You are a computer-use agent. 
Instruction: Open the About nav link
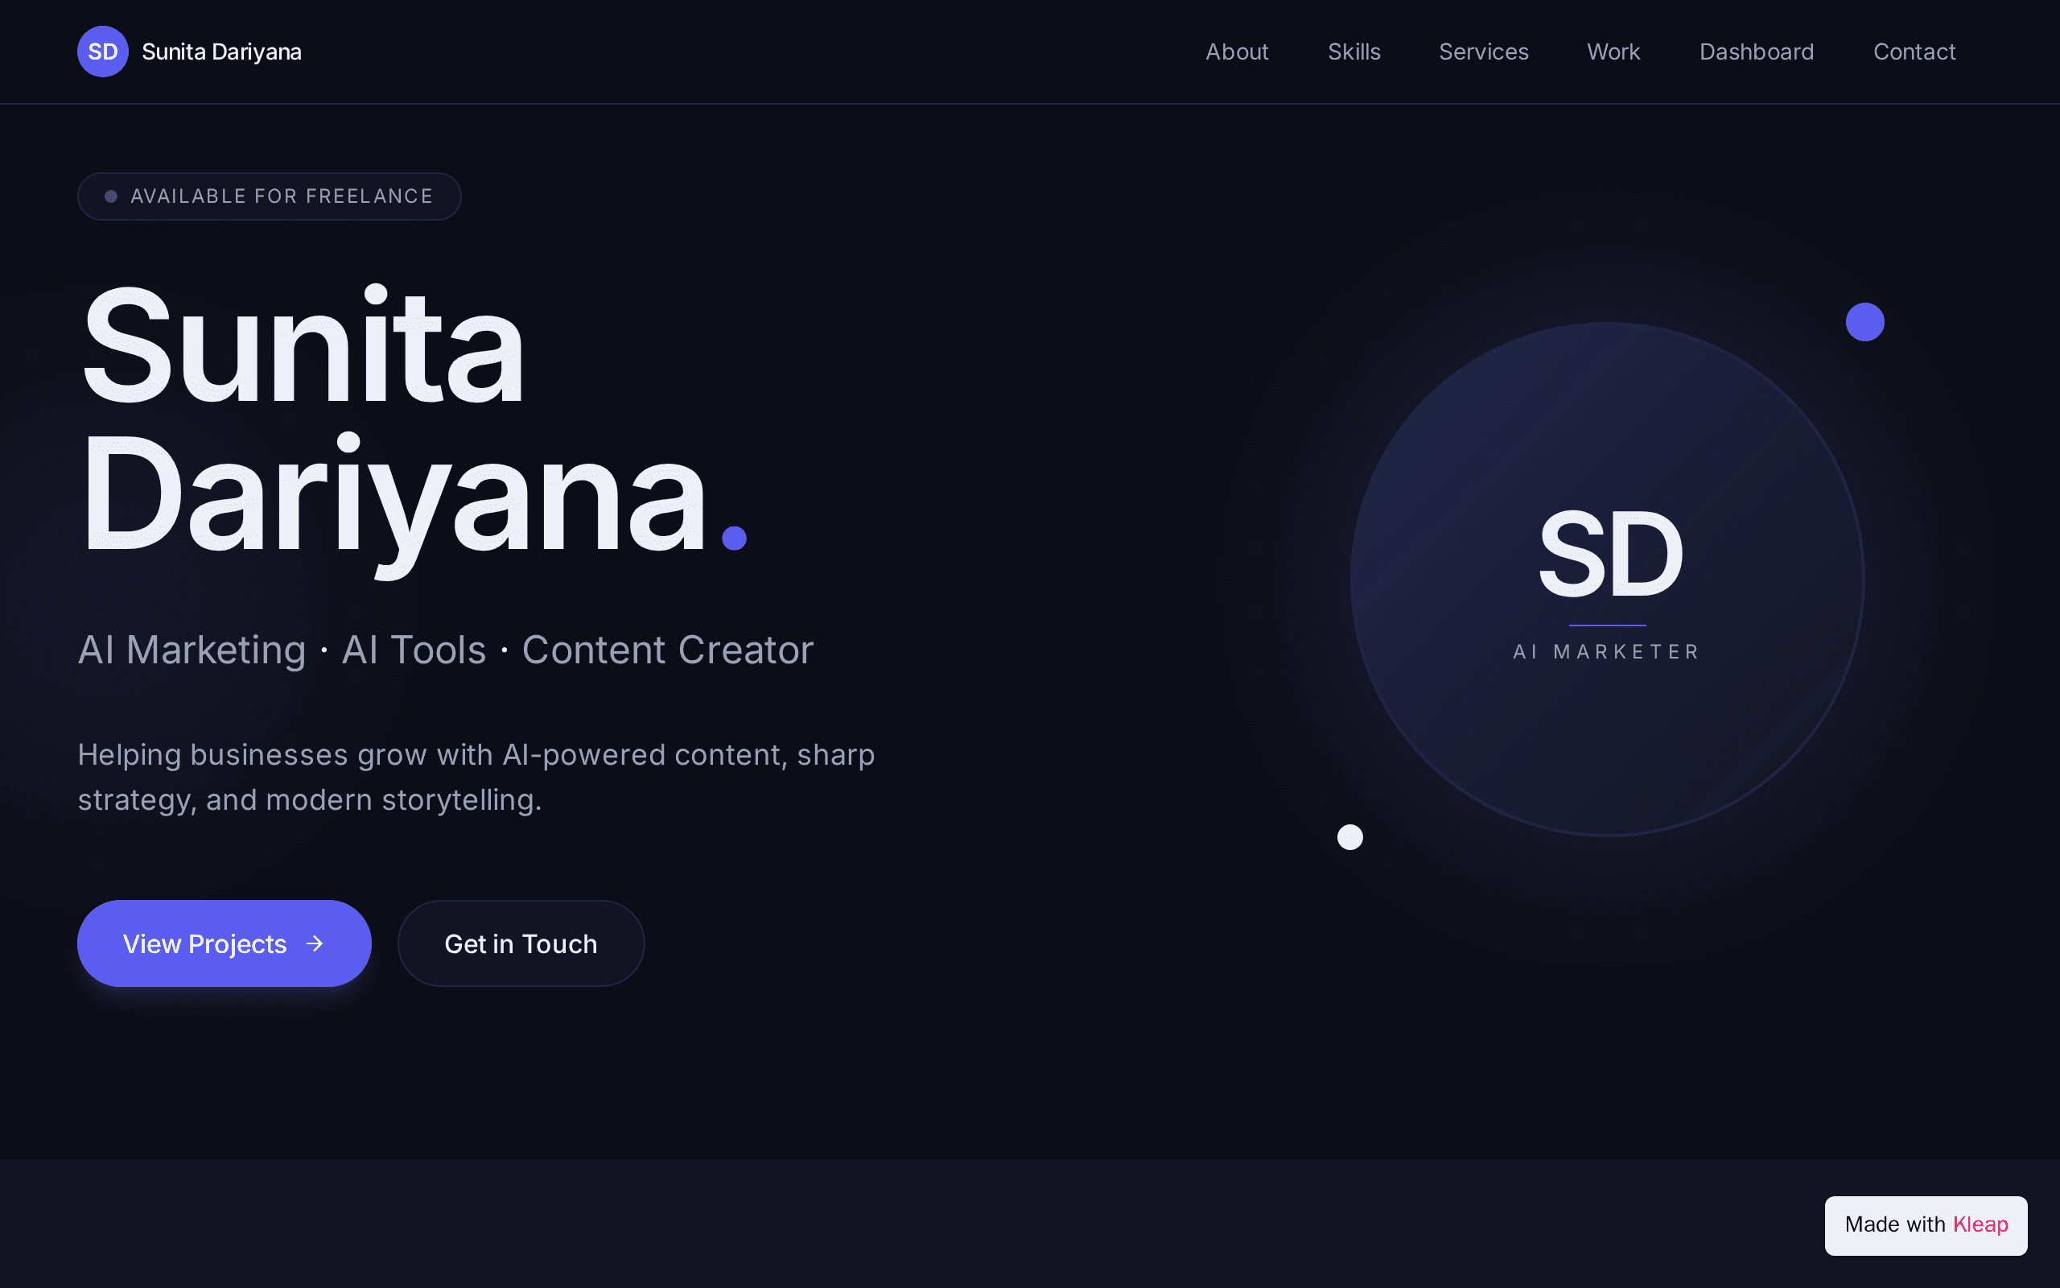click(1237, 52)
